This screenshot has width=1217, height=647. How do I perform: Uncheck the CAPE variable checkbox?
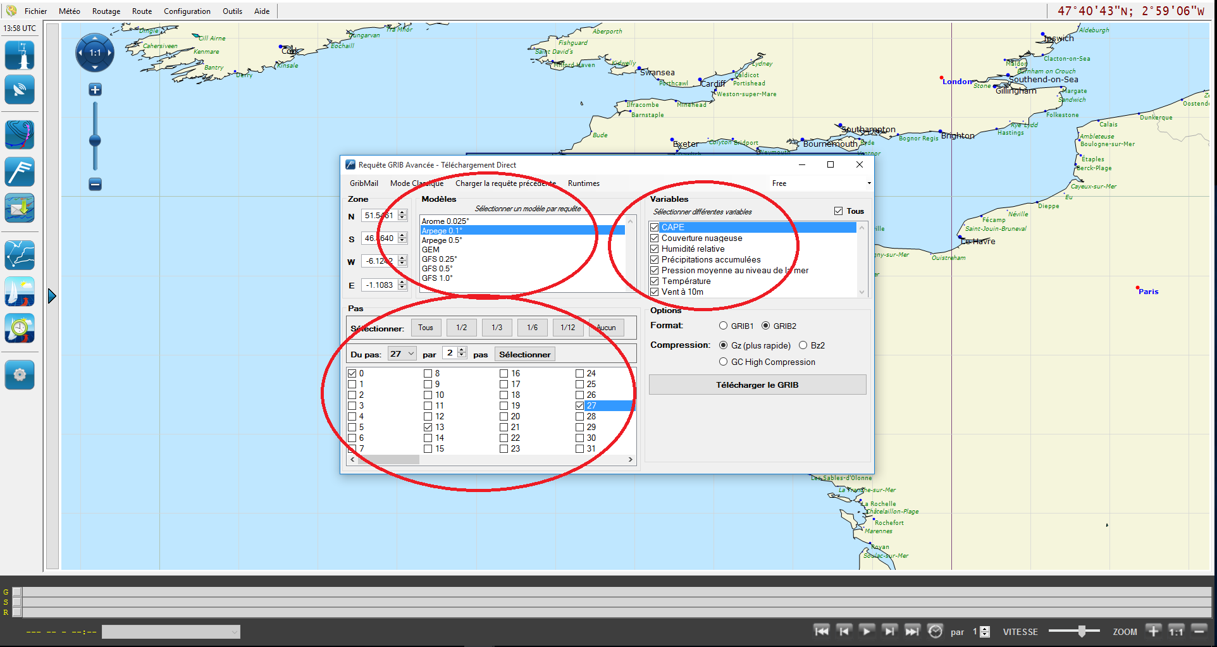(655, 227)
